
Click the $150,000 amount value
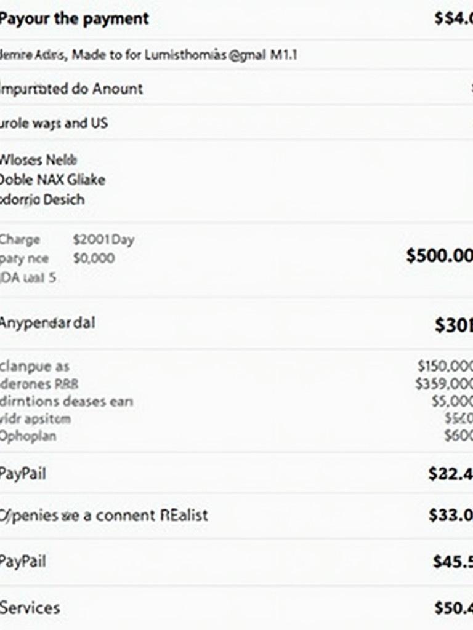[x=445, y=366]
